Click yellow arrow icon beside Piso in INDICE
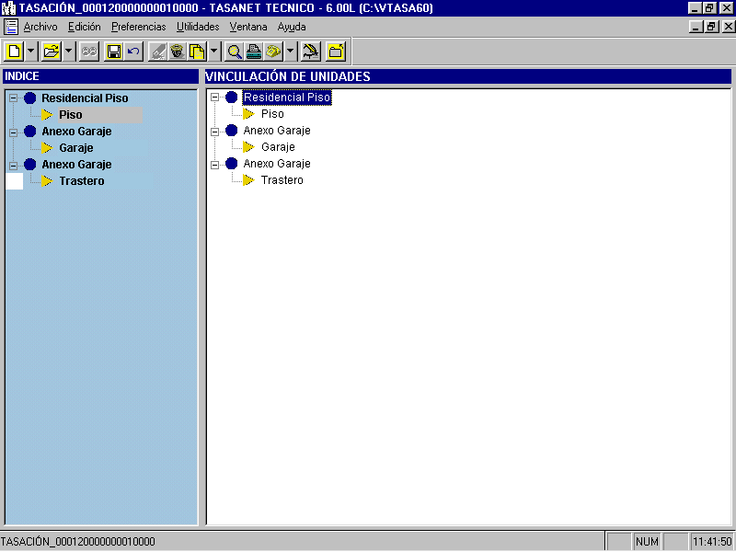This screenshot has width=736, height=552. coord(47,114)
